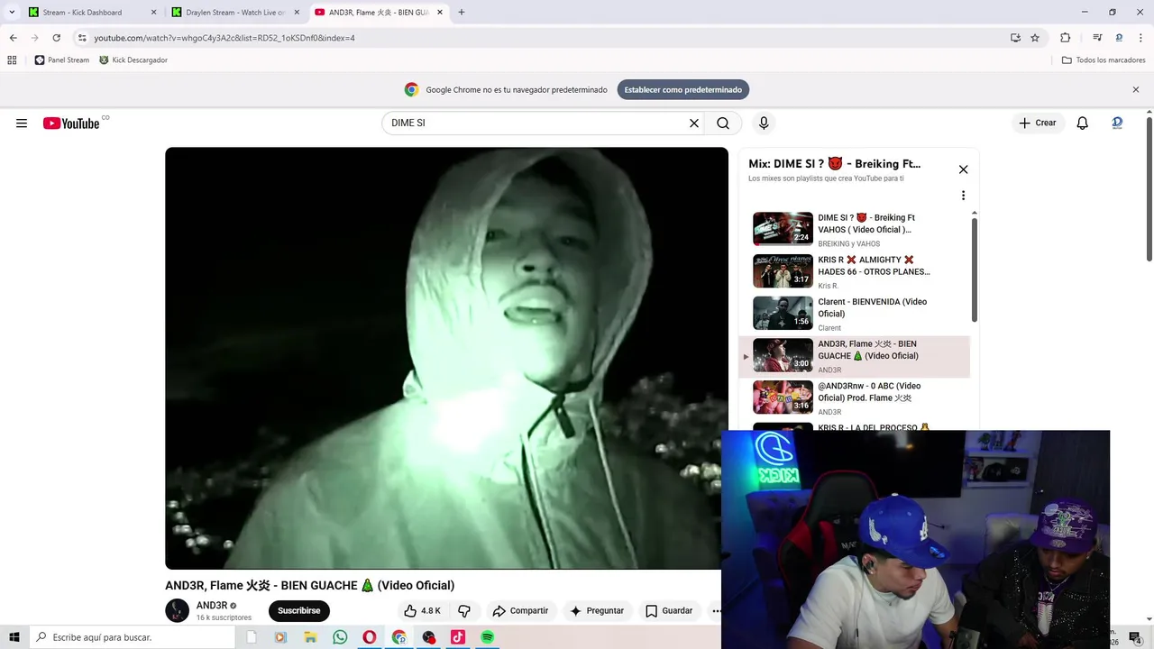The height and width of the screenshot is (649, 1154).
Task: Play @AND3Rnw - 0 ABC playlist item
Action: 855,398
